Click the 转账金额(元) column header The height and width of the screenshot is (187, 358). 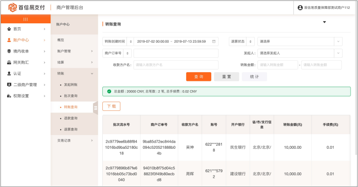(x=293, y=125)
